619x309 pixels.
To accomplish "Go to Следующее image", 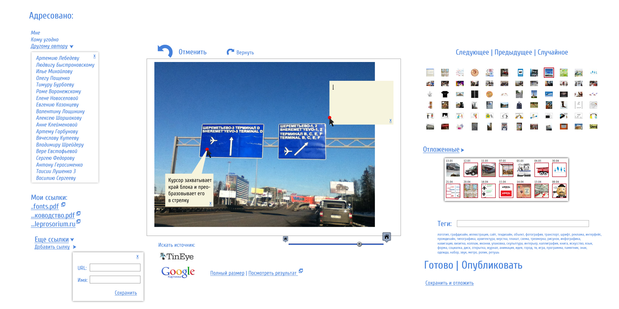I will 472,52.
